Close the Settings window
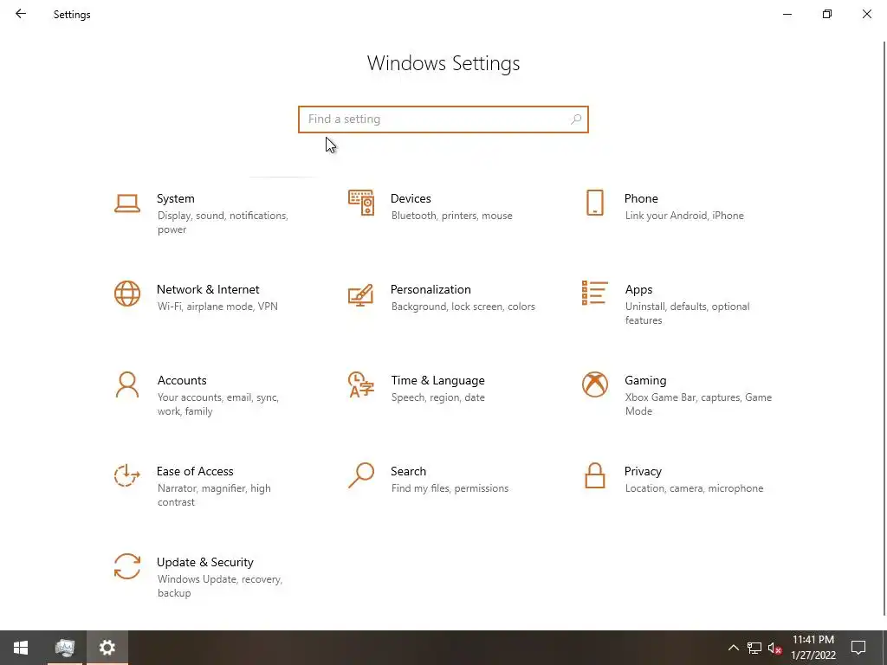Image resolution: width=887 pixels, height=665 pixels. [866, 14]
